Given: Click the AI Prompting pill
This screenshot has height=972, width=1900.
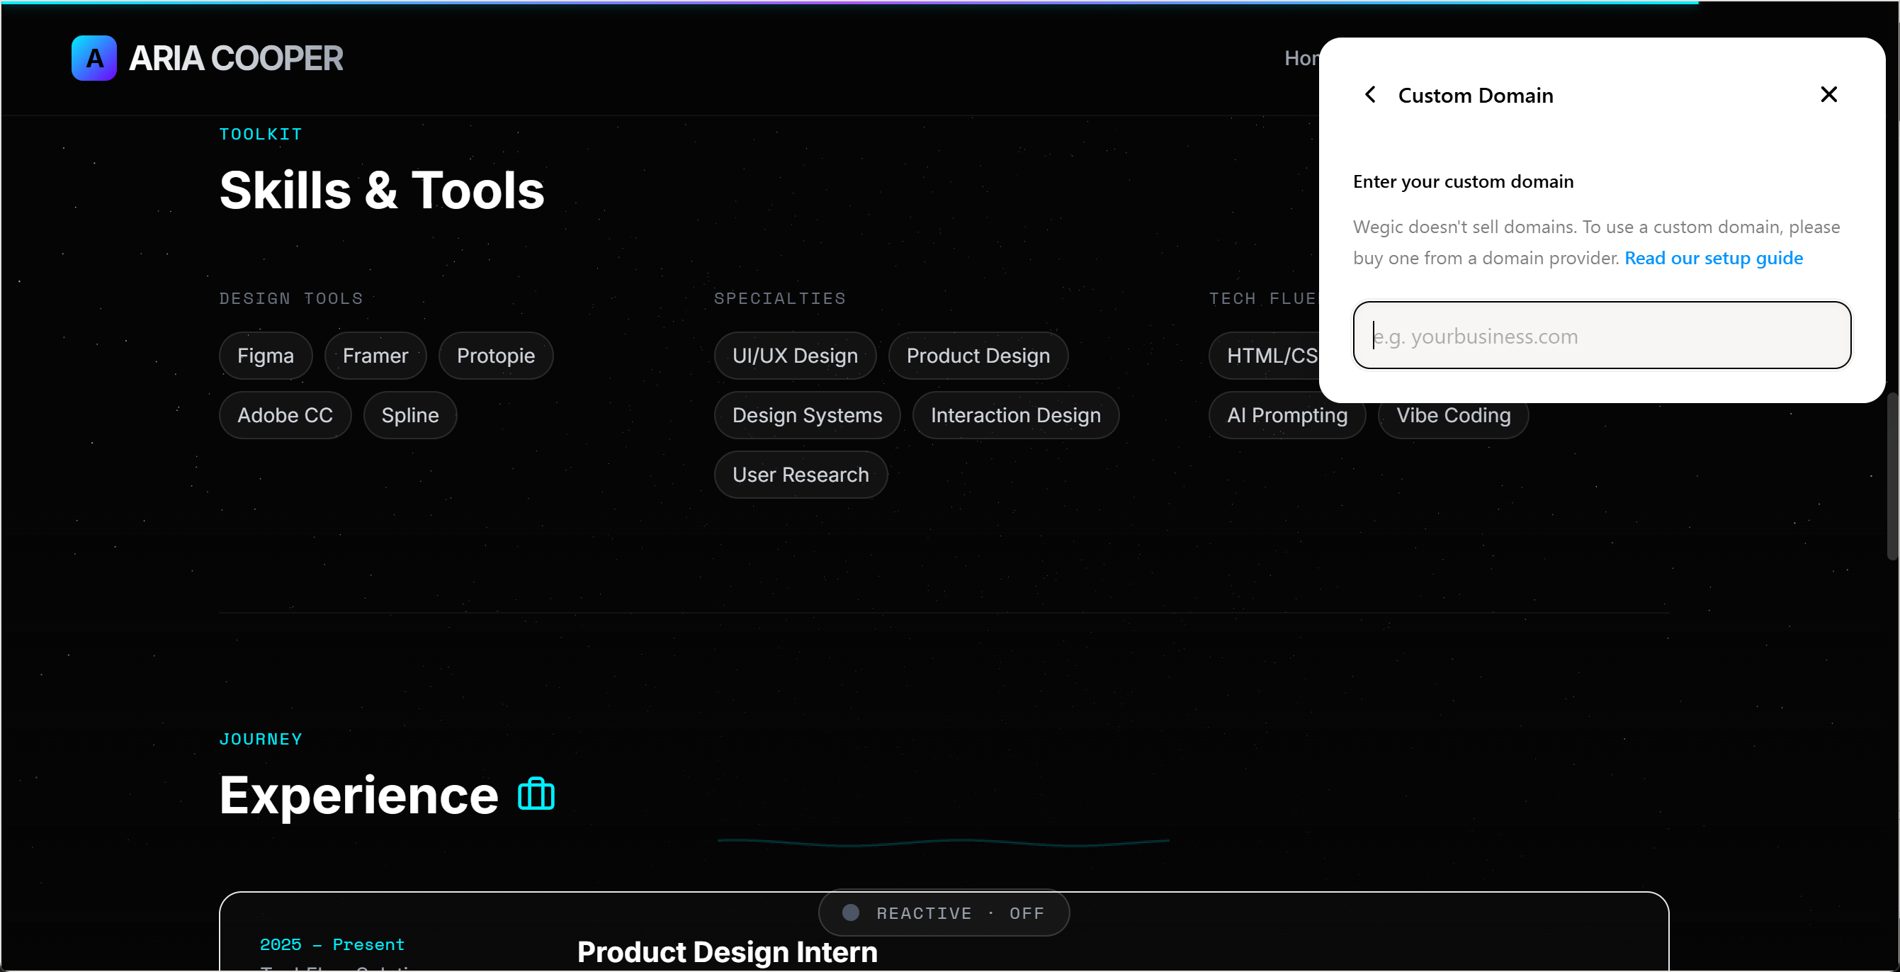Looking at the screenshot, I should 1287,417.
